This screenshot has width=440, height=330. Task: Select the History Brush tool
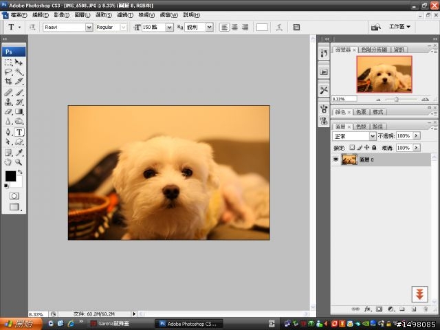(19, 102)
